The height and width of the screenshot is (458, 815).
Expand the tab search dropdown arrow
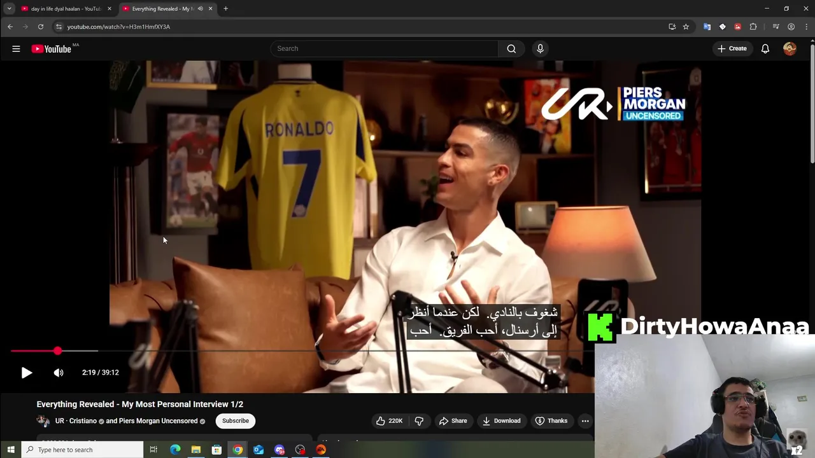click(x=9, y=9)
